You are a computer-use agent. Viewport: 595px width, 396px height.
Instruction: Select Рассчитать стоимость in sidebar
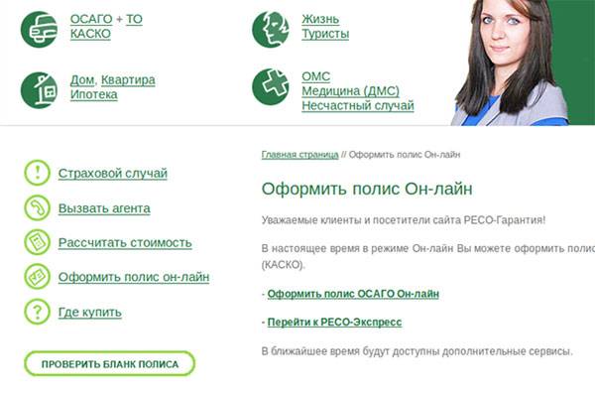pyautogui.click(x=125, y=242)
